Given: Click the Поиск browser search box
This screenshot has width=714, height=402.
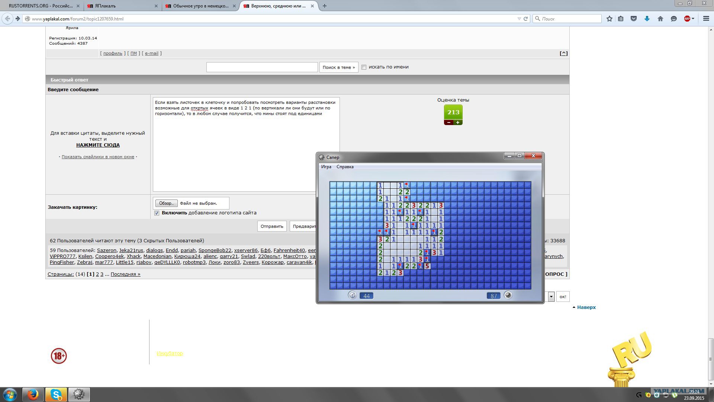Looking at the screenshot, I should tap(567, 19).
